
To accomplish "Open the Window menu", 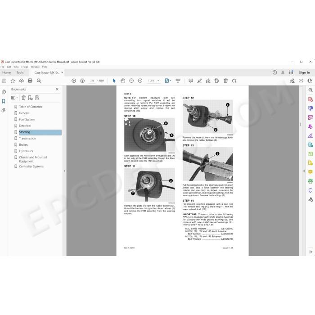I will tap(35, 67).
